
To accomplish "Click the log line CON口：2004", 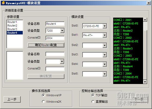I will click(123, 74).
